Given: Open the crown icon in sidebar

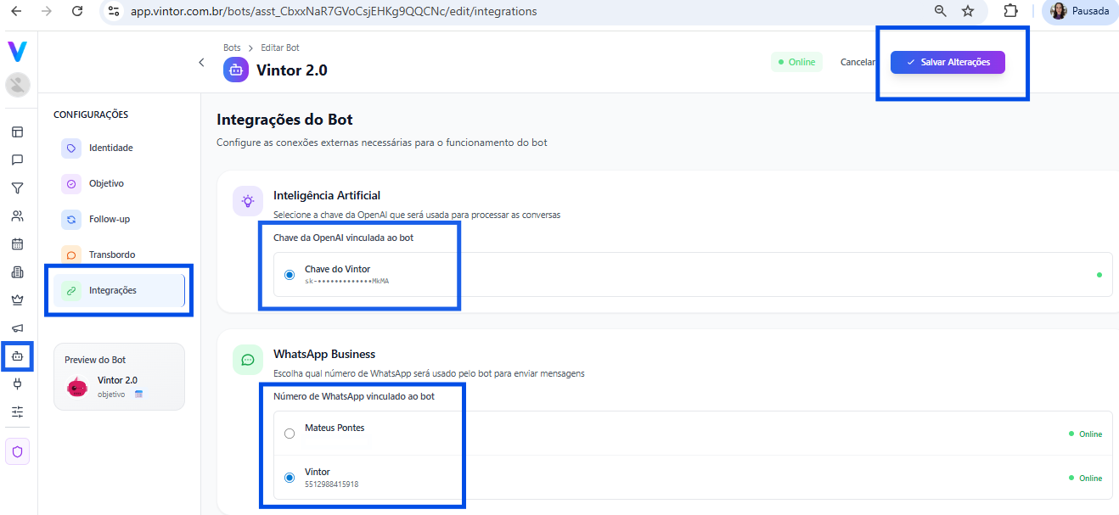Looking at the screenshot, I should (18, 299).
